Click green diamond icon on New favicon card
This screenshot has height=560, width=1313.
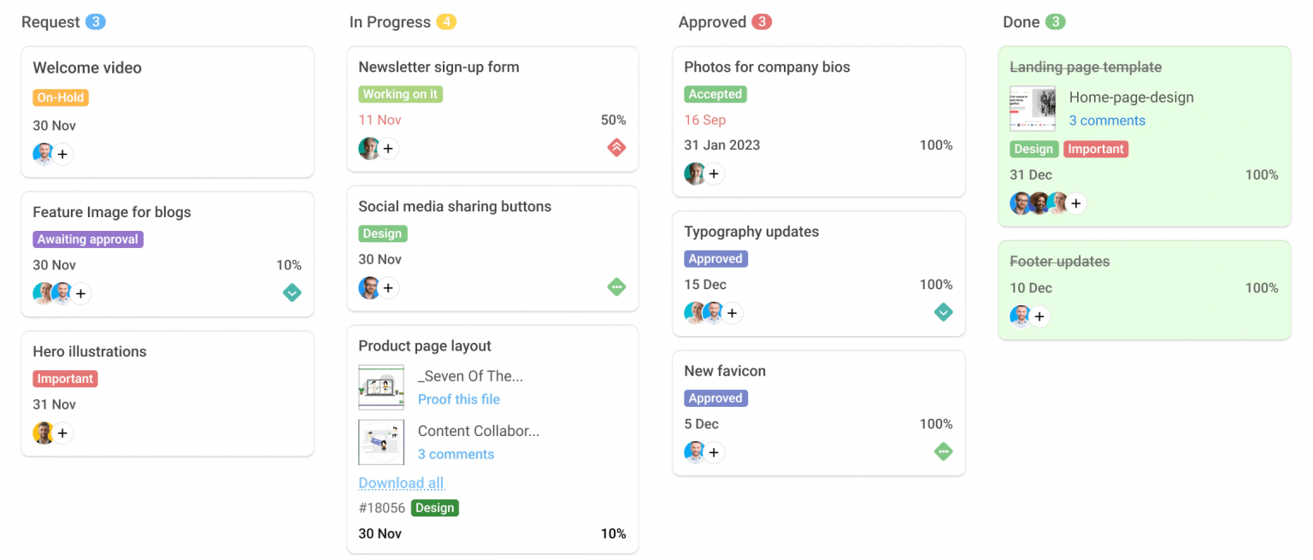(943, 451)
